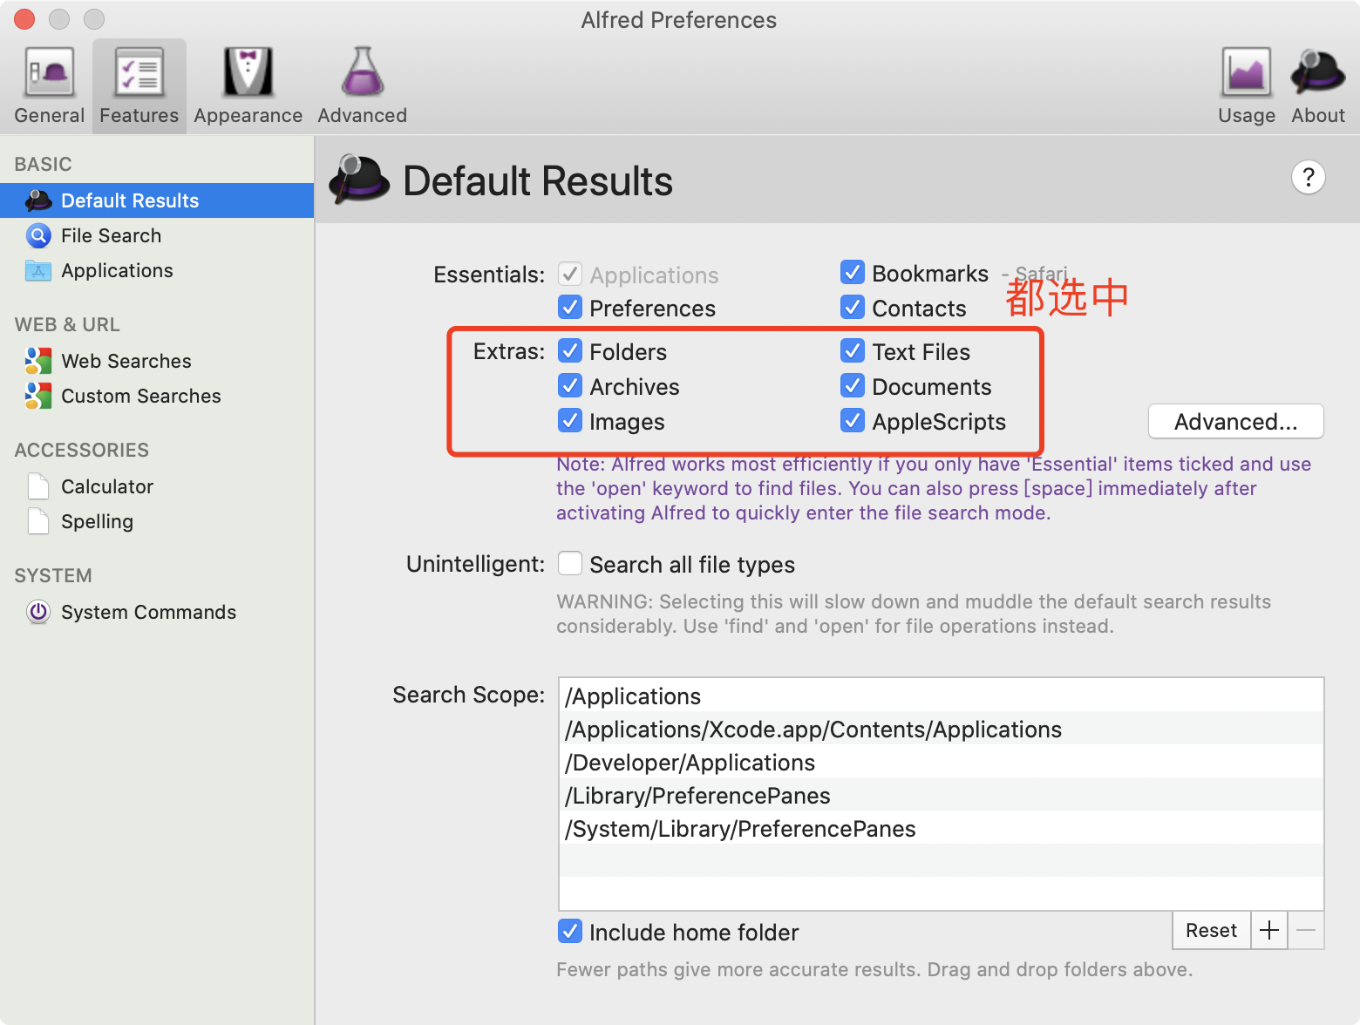1360x1025 pixels.
Task: Open help with the question mark button
Action: (1308, 178)
